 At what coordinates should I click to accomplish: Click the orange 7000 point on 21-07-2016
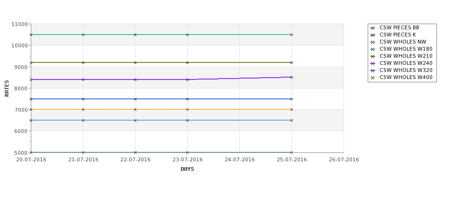[x=83, y=109]
